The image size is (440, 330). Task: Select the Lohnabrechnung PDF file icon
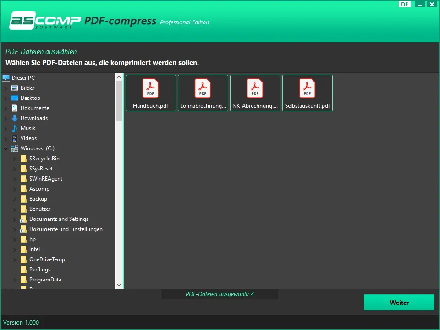203,88
